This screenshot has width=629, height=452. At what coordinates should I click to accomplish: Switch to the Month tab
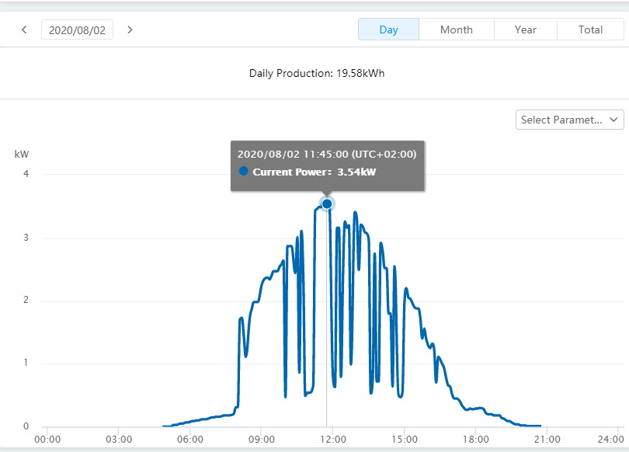click(457, 30)
